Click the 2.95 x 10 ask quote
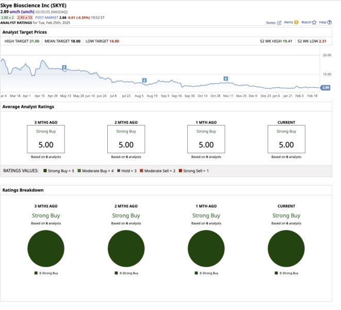This screenshot has width=341, height=310. (x=25, y=18)
